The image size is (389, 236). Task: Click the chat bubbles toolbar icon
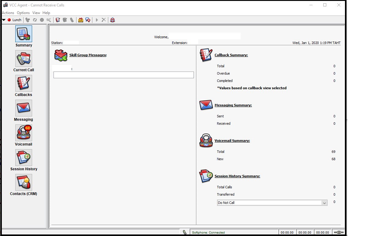click(x=88, y=20)
